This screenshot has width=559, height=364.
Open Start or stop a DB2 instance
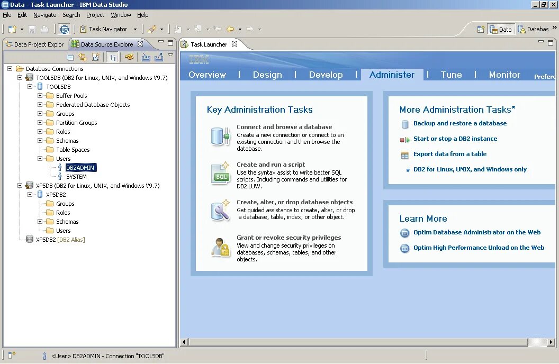click(x=455, y=139)
